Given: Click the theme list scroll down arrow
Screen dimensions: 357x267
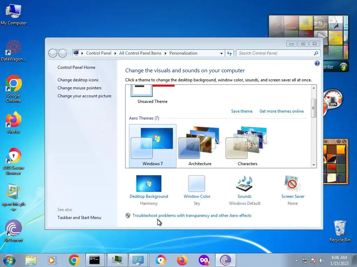Looking at the screenshot, I should 314,165.
